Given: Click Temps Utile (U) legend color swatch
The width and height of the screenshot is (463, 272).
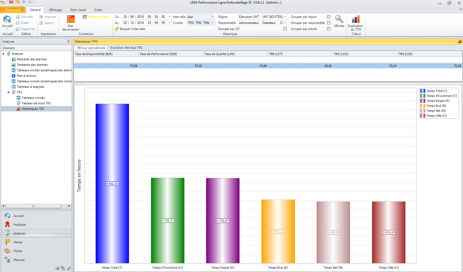Looking at the screenshot, I should tap(422, 116).
